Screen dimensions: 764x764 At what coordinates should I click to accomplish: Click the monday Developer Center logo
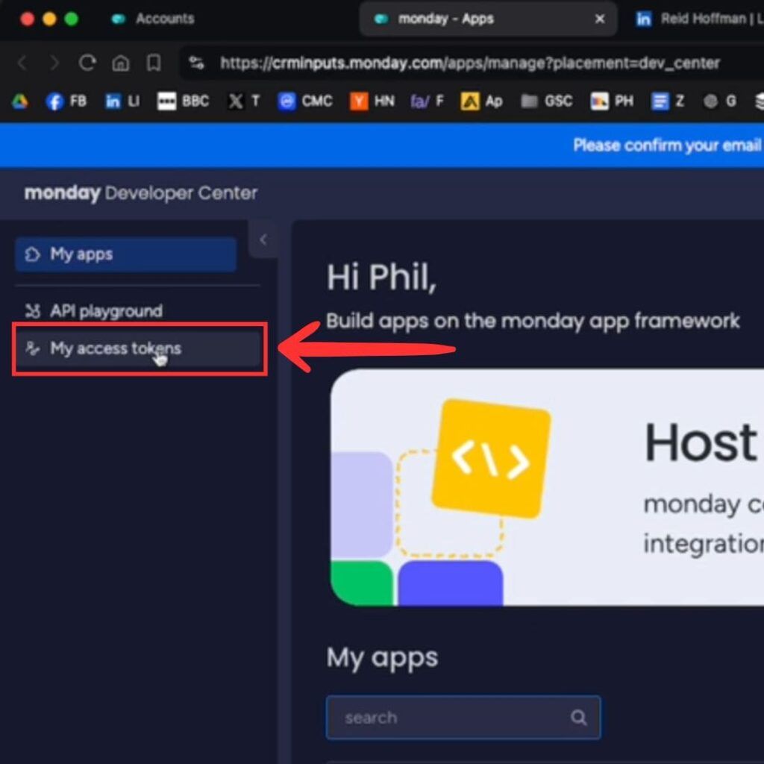pos(141,193)
